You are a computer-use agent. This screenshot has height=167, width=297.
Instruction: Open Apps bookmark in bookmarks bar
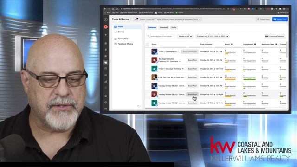(x=107, y=13)
